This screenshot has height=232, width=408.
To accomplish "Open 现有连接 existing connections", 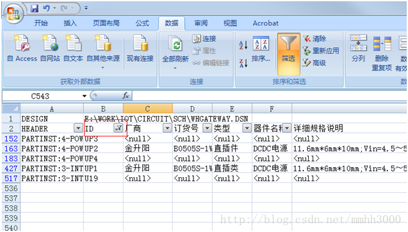I will click(140, 49).
